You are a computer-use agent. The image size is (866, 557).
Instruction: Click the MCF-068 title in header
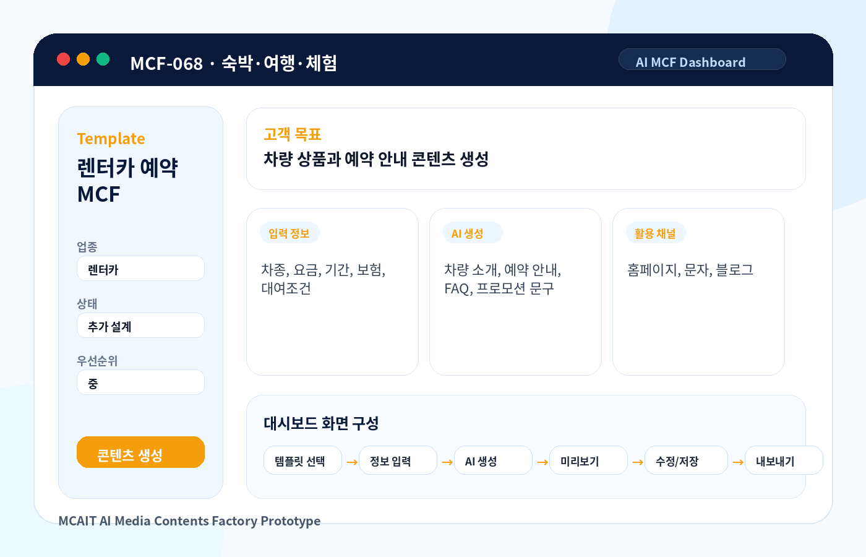pos(233,63)
